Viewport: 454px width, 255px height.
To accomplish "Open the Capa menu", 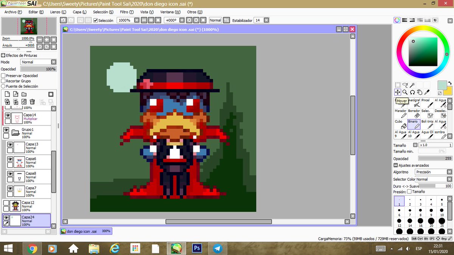I will tap(79, 12).
